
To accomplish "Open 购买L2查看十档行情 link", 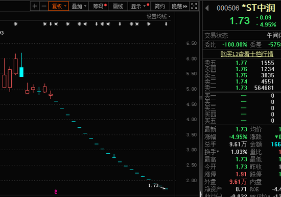I will [x=247, y=54].
